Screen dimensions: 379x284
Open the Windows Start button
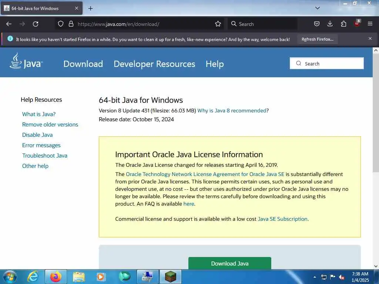(10, 277)
